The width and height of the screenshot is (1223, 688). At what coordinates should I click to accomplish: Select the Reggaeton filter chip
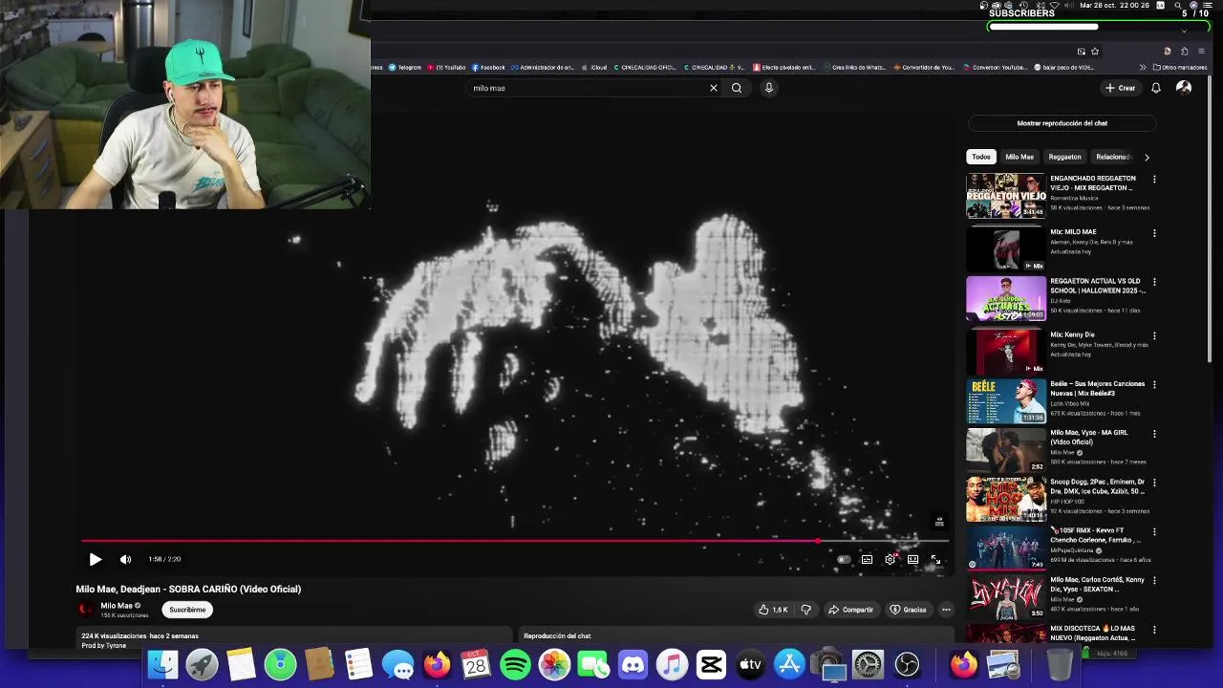coord(1064,157)
